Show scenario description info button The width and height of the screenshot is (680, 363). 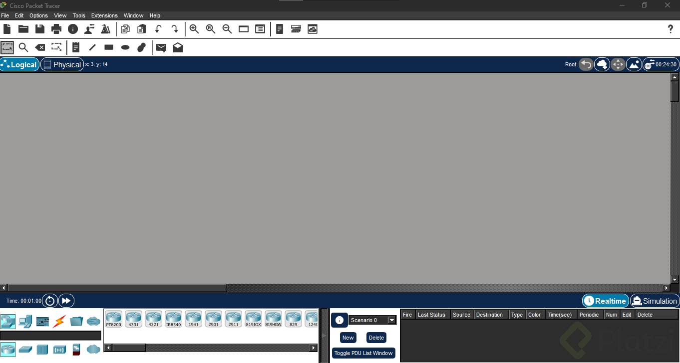tap(340, 320)
